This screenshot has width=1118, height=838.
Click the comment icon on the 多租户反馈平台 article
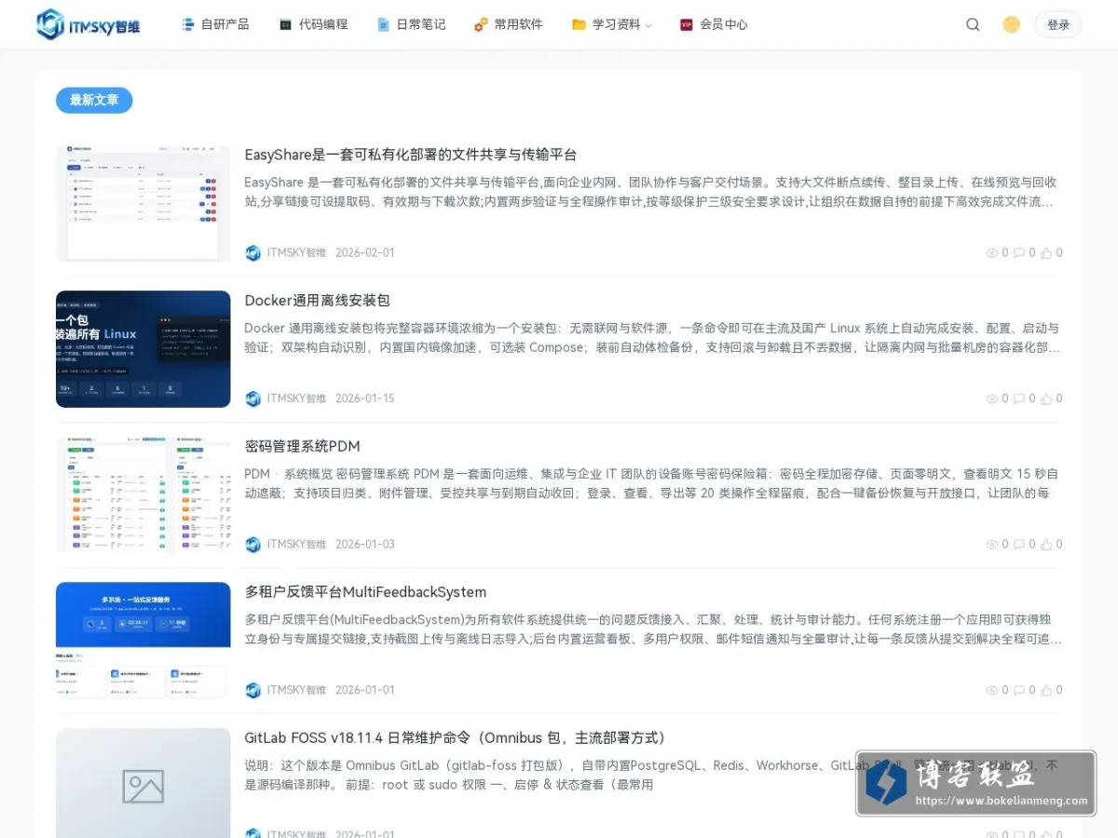[x=1019, y=691]
